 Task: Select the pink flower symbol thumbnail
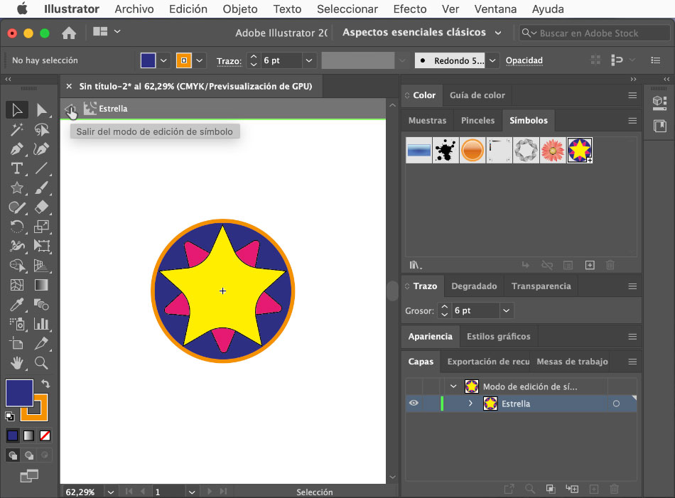553,150
